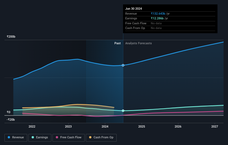Click the 2026 x-axis label
Screen dimensions: 228x145
(x=178, y=126)
